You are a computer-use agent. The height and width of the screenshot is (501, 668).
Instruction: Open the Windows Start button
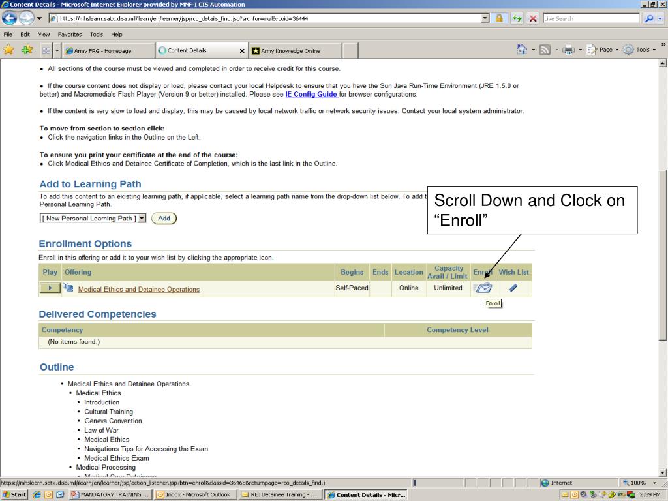[14, 494]
